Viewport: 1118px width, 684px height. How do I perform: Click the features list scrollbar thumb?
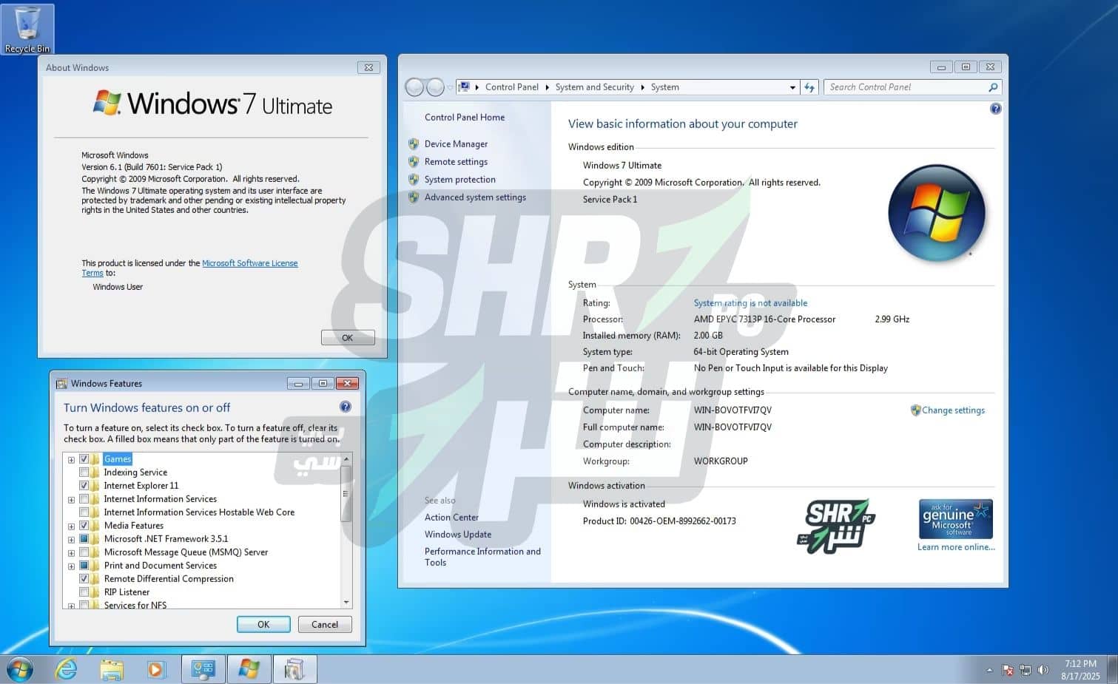346,494
